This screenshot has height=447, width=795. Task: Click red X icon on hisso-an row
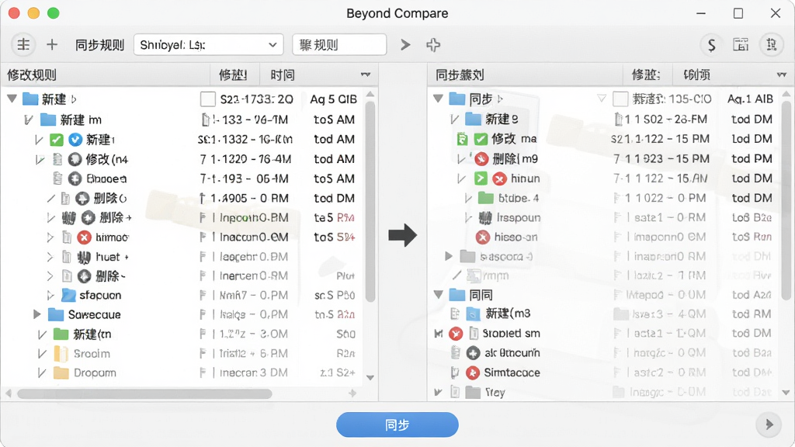pyautogui.click(x=483, y=237)
